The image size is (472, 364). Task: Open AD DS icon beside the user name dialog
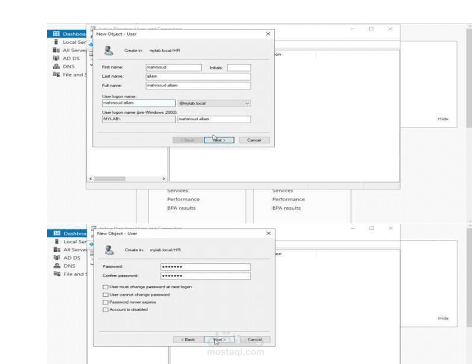click(x=56, y=58)
